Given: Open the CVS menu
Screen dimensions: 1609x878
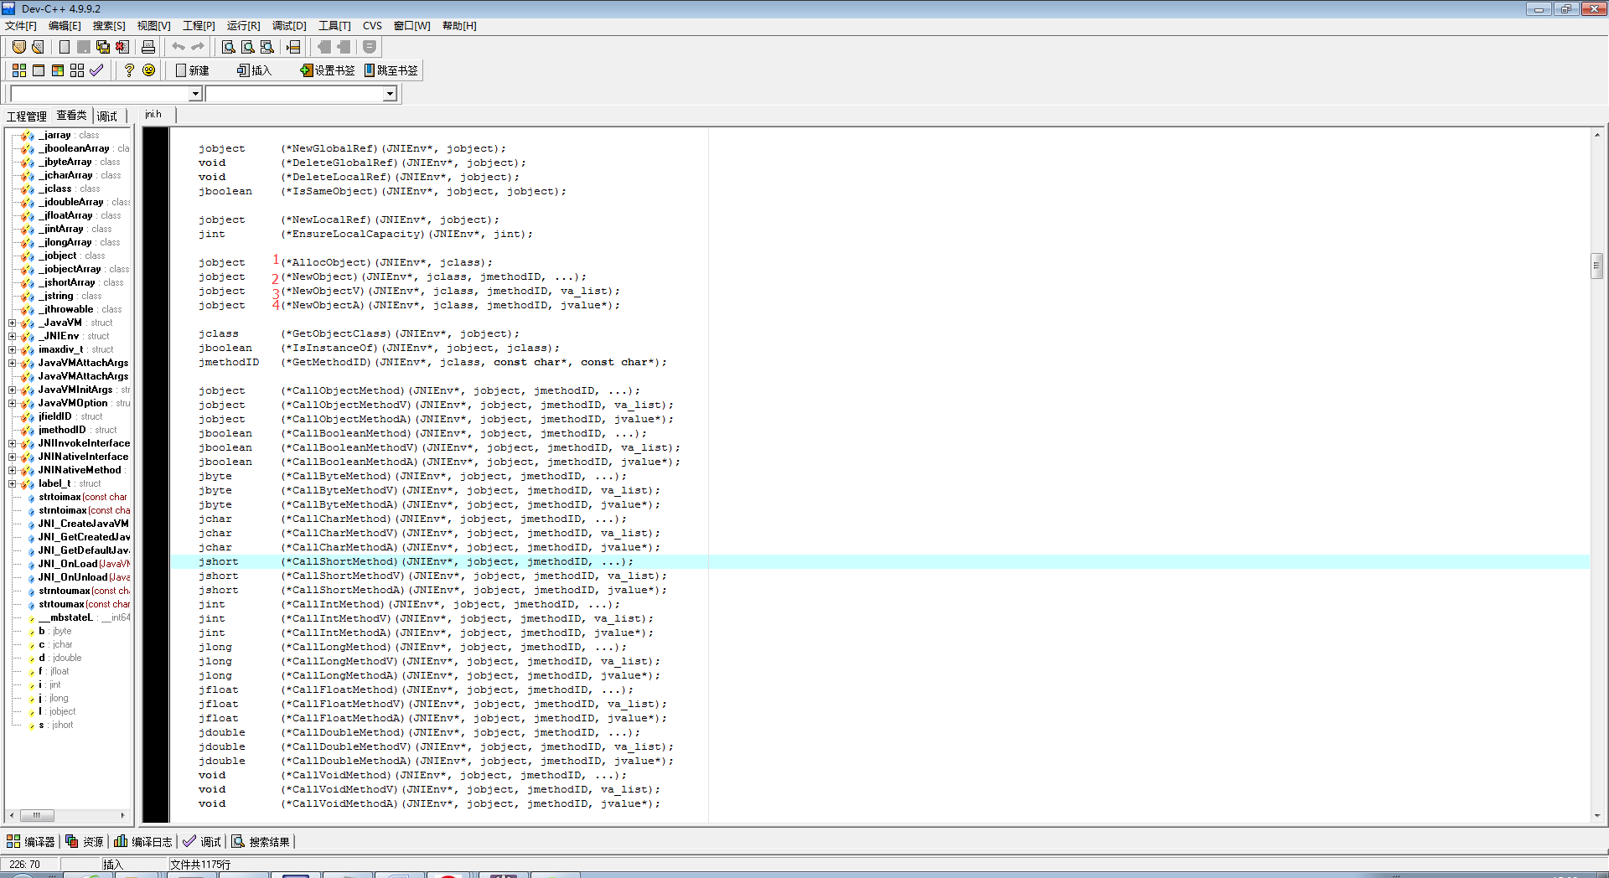Looking at the screenshot, I should click(372, 26).
